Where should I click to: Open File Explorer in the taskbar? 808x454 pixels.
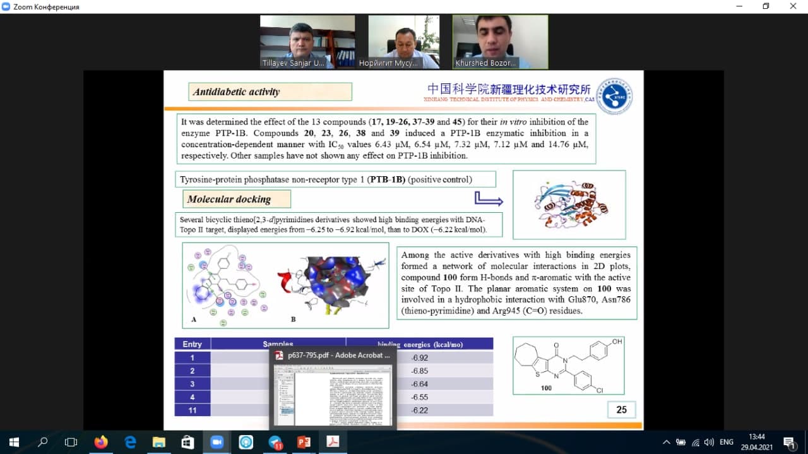(x=158, y=442)
